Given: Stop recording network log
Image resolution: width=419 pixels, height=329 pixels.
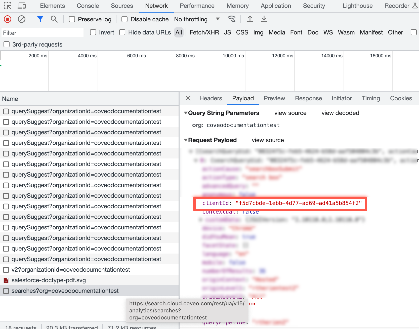Looking at the screenshot, I should coord(8,19).
